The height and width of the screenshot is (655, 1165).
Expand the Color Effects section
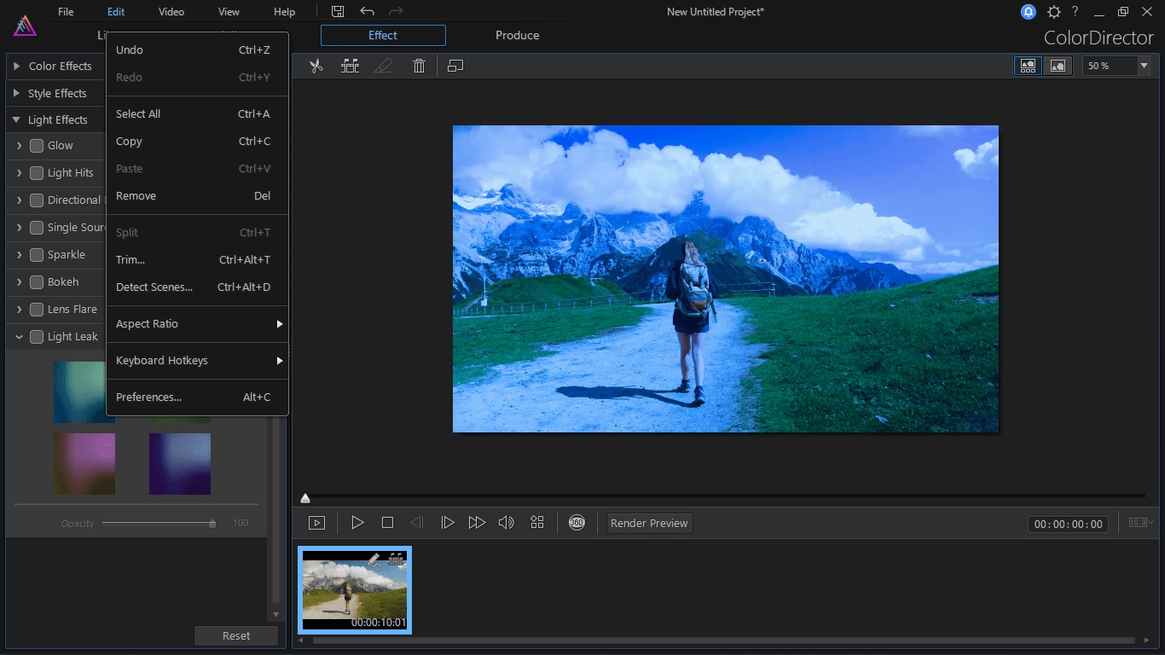(x=16, y=66)
